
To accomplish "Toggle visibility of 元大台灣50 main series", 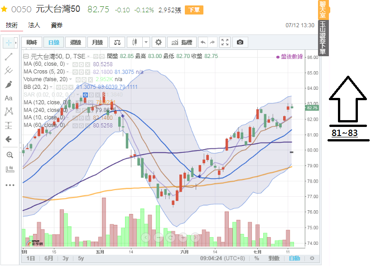I will click(x=96, y=56).
